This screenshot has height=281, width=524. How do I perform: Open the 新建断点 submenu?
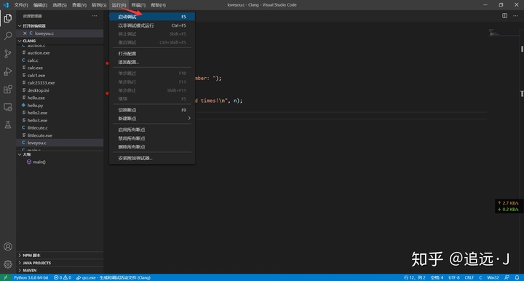coord(152,118)
